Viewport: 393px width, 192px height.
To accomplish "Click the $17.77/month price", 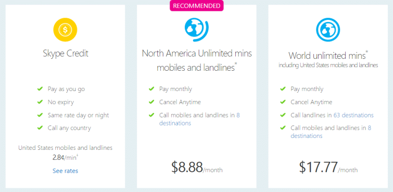I will [328, 167].
